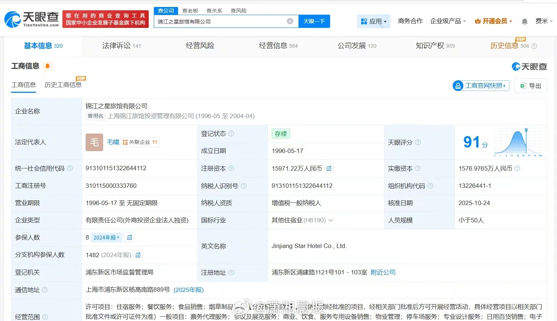Click the chart icon beside 注册资本 amount
The height and width of the screenshot is (321, 557).
[x=329, y=168]
